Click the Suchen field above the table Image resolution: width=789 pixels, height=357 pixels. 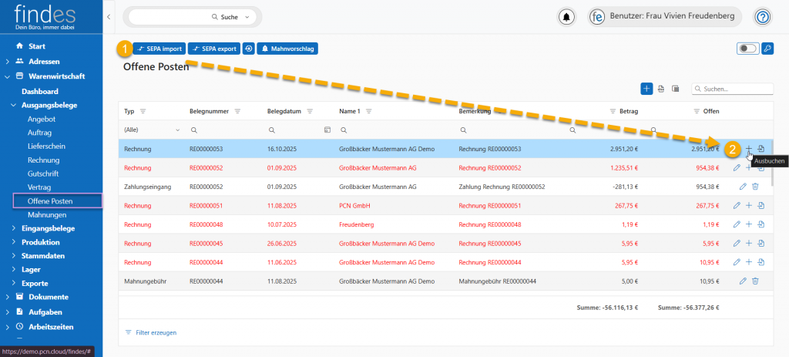point(735,89)
